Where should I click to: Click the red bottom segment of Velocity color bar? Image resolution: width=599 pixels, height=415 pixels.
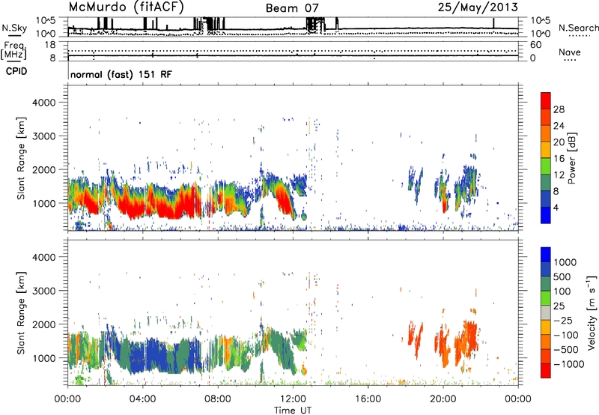[546, 371]
